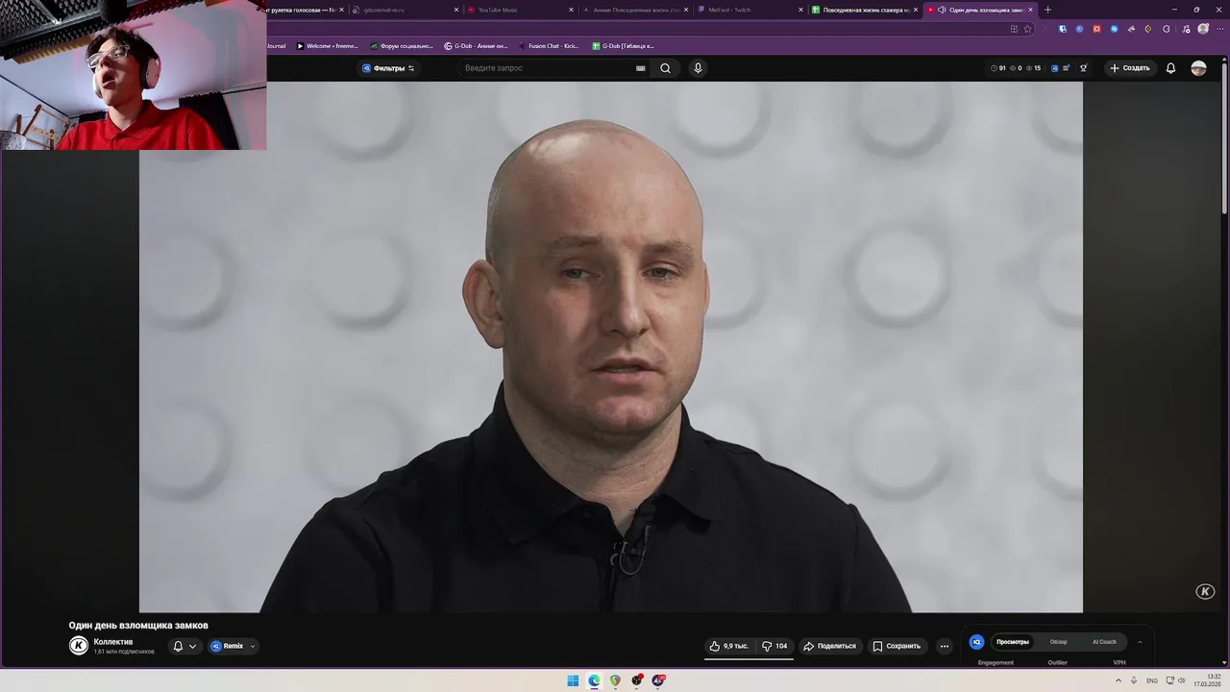Open YouTube notifications bell

1170,68
